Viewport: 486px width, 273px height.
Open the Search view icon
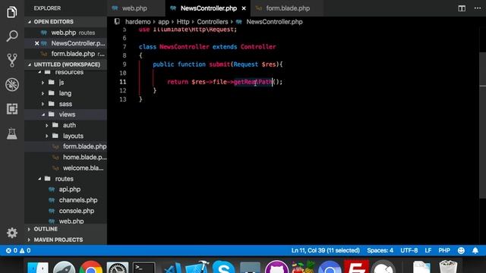[12, 36]
